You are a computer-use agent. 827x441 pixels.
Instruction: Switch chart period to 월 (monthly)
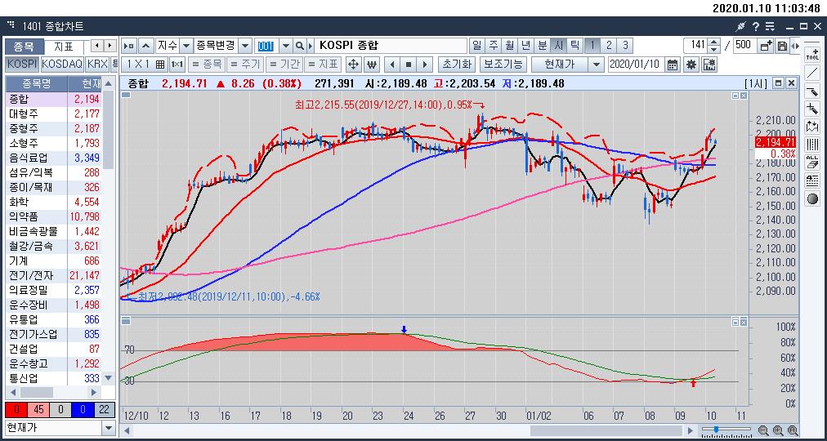click(x=509, y=45)
